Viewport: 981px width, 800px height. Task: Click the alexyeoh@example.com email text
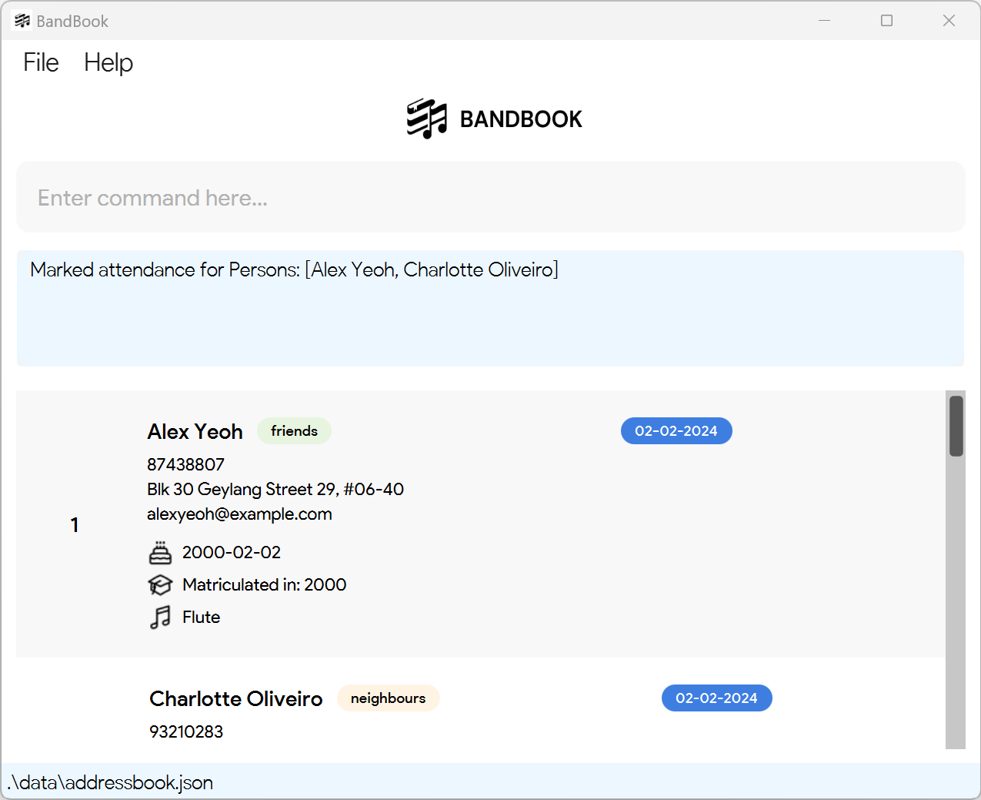239,514
